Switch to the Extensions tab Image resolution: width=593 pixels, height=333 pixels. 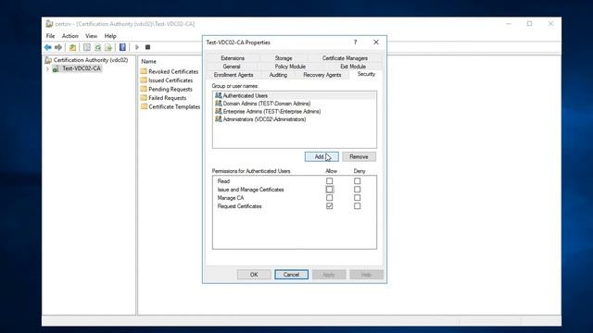coord(233,58)
